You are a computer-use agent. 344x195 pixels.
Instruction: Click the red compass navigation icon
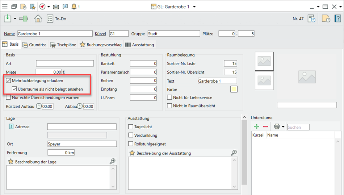pyautogui.click(x=42, y=7)
